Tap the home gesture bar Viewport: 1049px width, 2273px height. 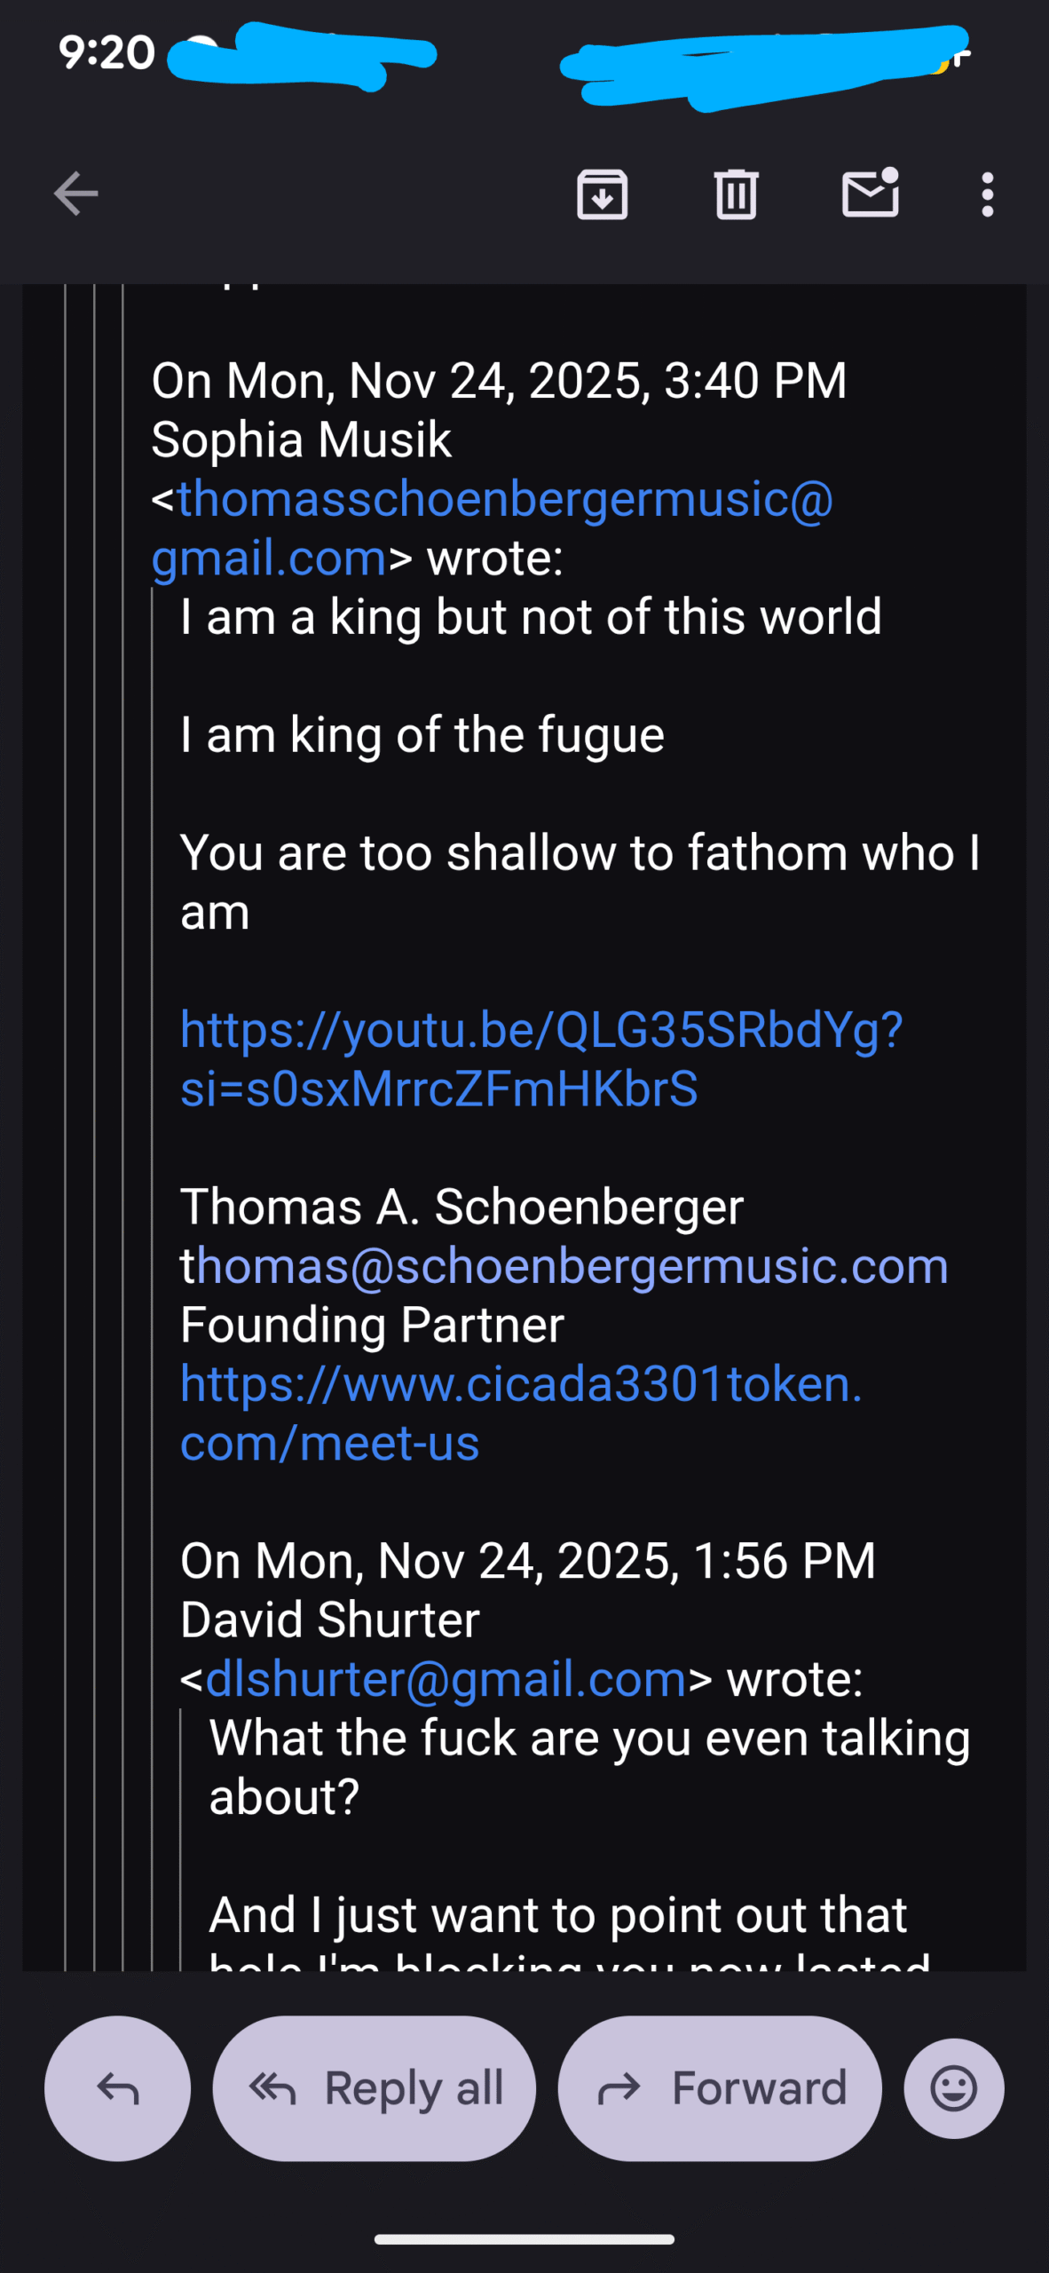point(524,2239)
